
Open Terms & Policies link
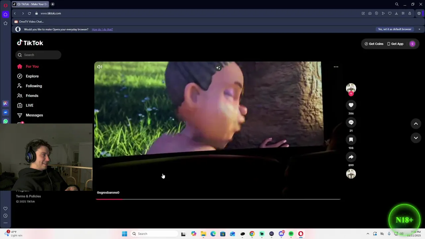pyautogui.click(x=28, y=196)
